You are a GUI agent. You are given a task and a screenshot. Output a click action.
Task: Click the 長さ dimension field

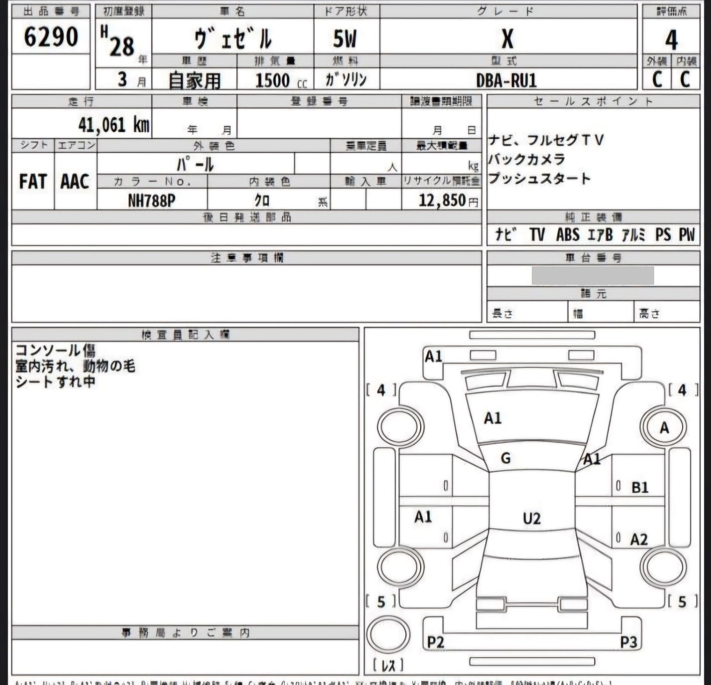coord(527,313)
